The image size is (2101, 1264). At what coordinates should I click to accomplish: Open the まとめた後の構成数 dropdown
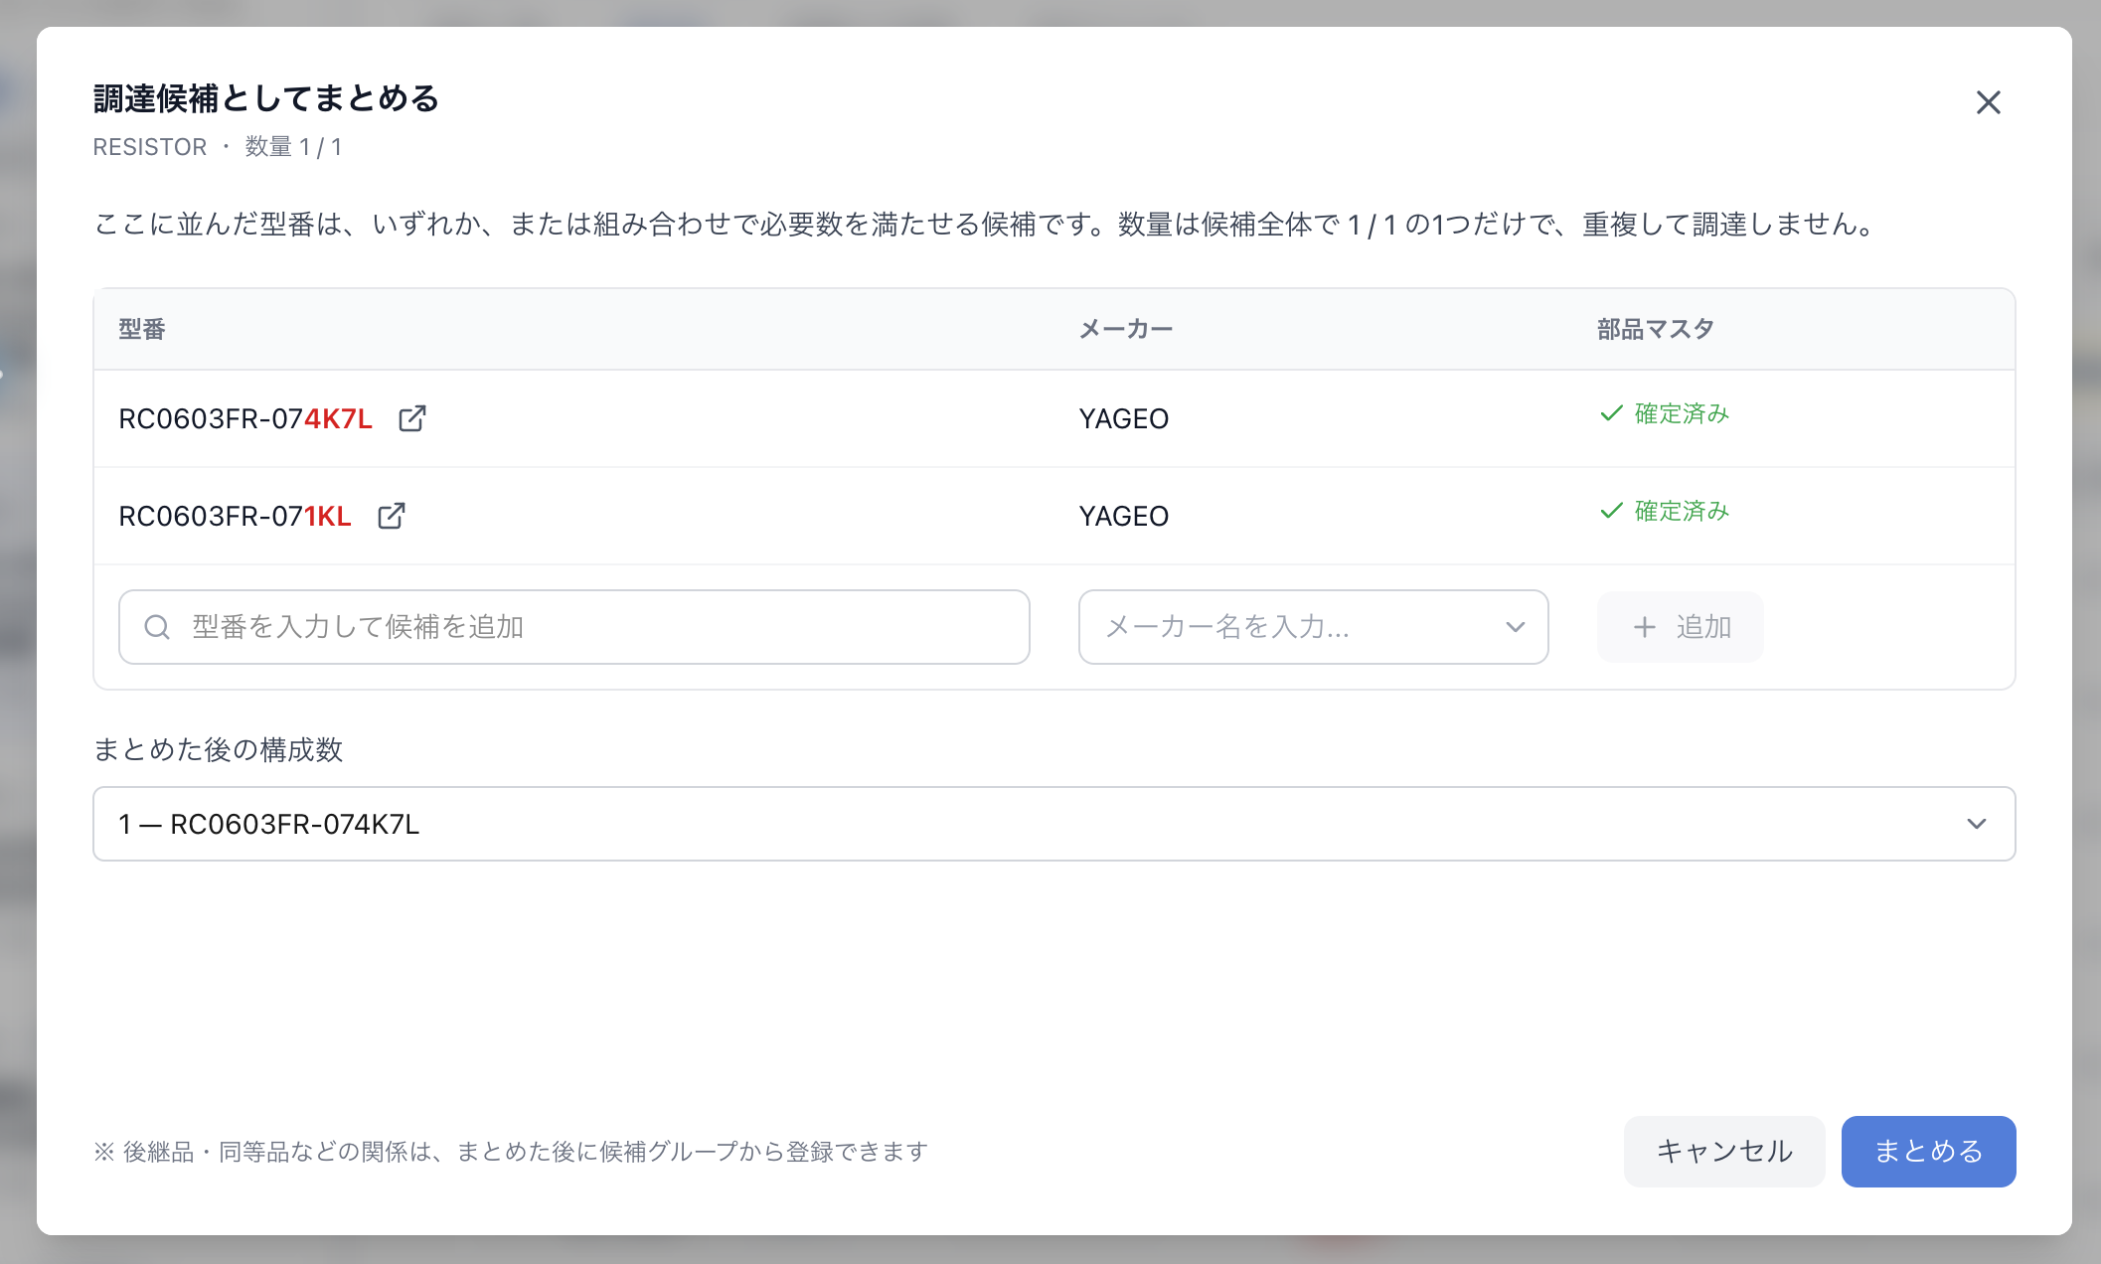point(1053,824)
